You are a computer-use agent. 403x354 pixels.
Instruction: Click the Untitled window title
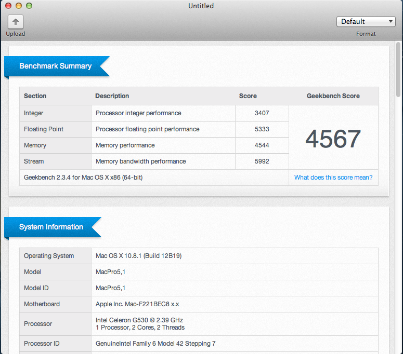tap(201, 6)
